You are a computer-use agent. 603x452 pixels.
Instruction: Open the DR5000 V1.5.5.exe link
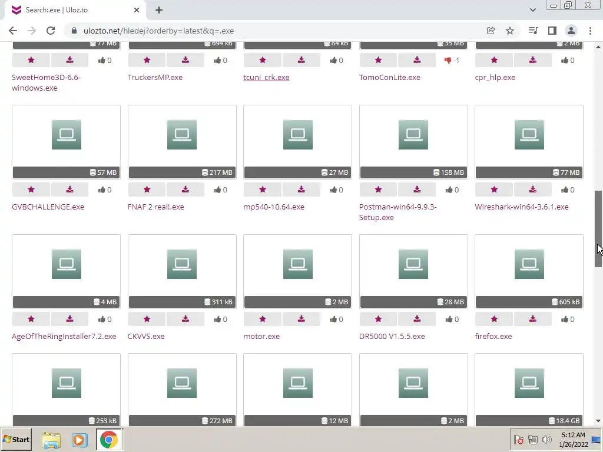click(x=392, y=336)
